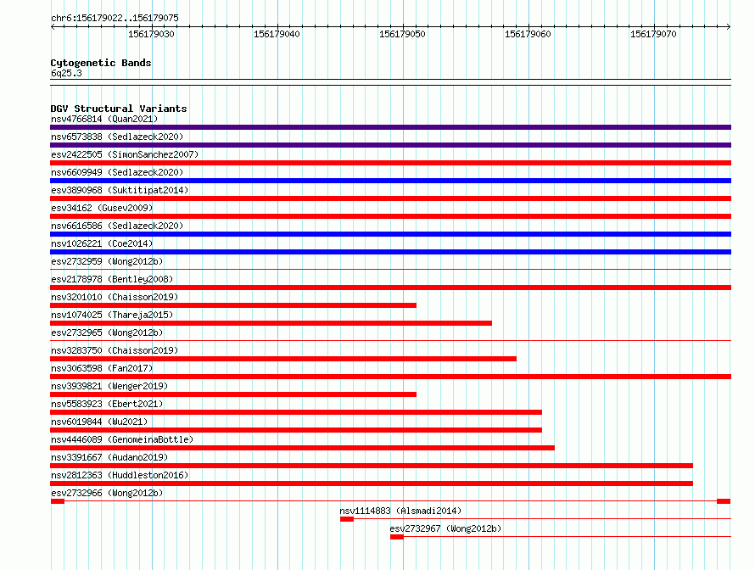
Task: Click the ruler's left arrow end
Action: click(53, 26)
